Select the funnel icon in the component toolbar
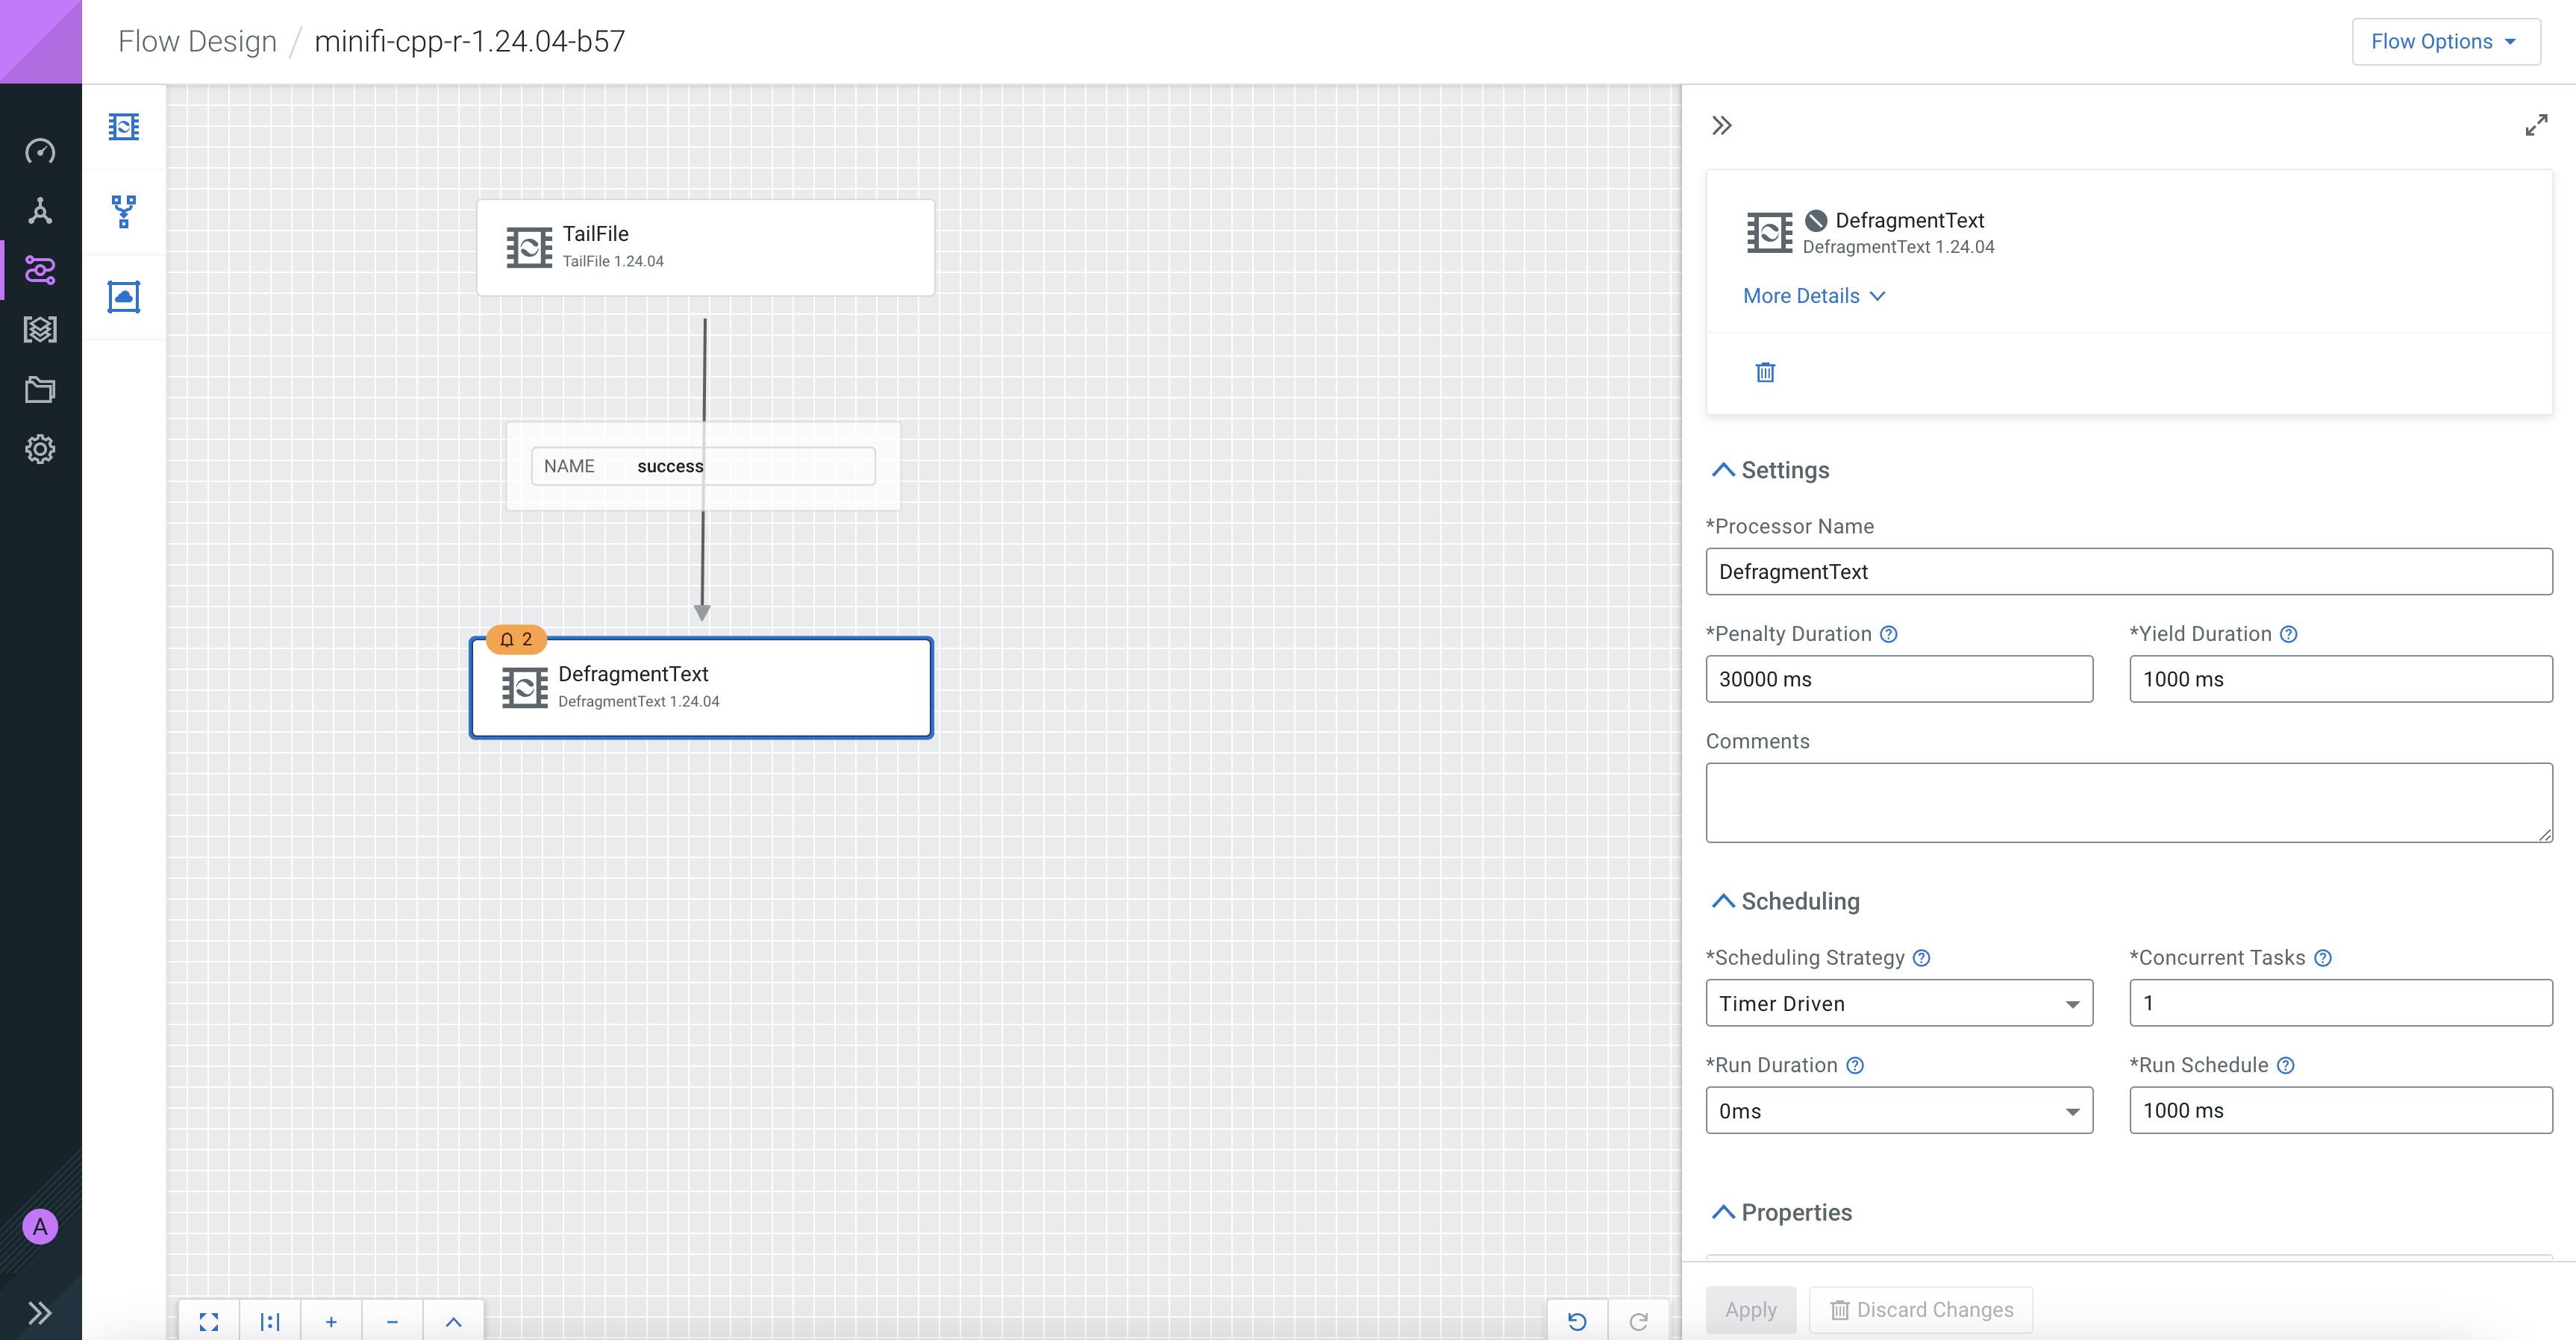Viewport: 2576px width, 1340px height. (x=124, y=211)
